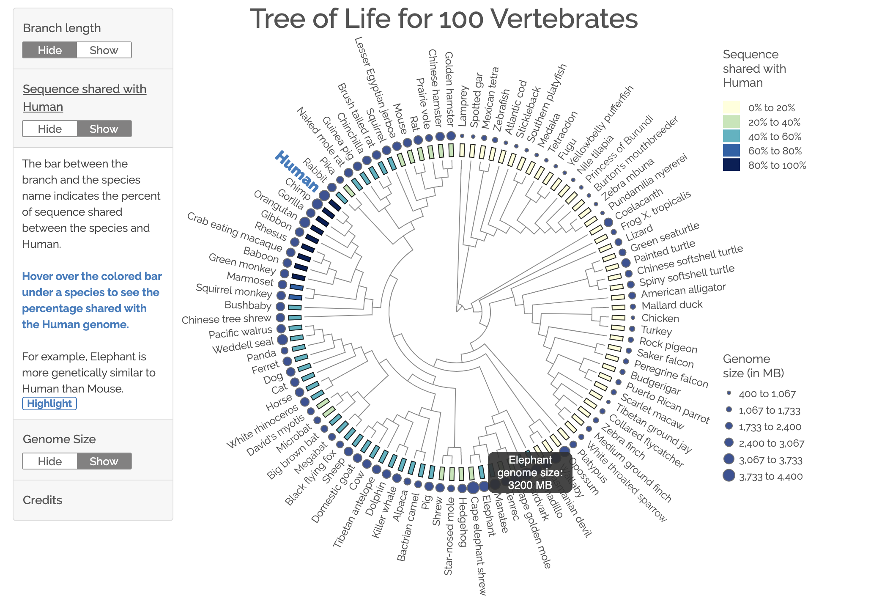The height and width of the screenshot is (615, 882).
Task: Expand the Genome Size panel header
Action: 59,439
